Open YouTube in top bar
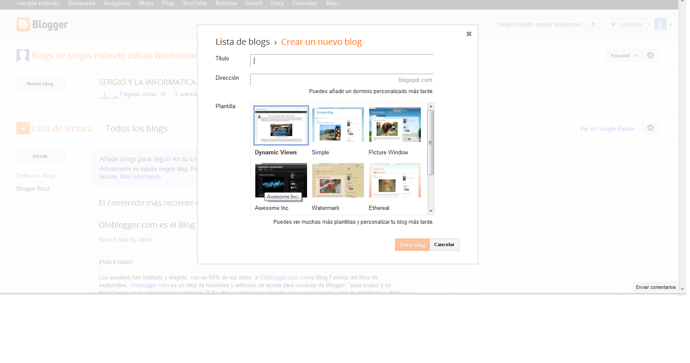690x363 pixels. [194, 3]
